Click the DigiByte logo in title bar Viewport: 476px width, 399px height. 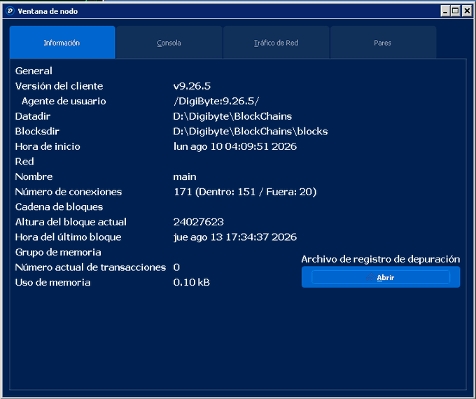(x=10, y=11)
